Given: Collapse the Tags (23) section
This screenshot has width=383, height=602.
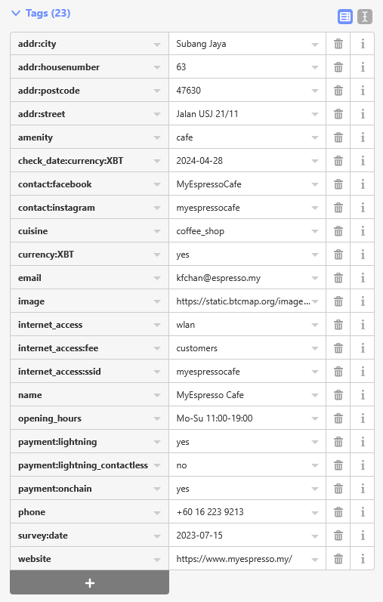Looking at the screenshot, I should point(40,13).
